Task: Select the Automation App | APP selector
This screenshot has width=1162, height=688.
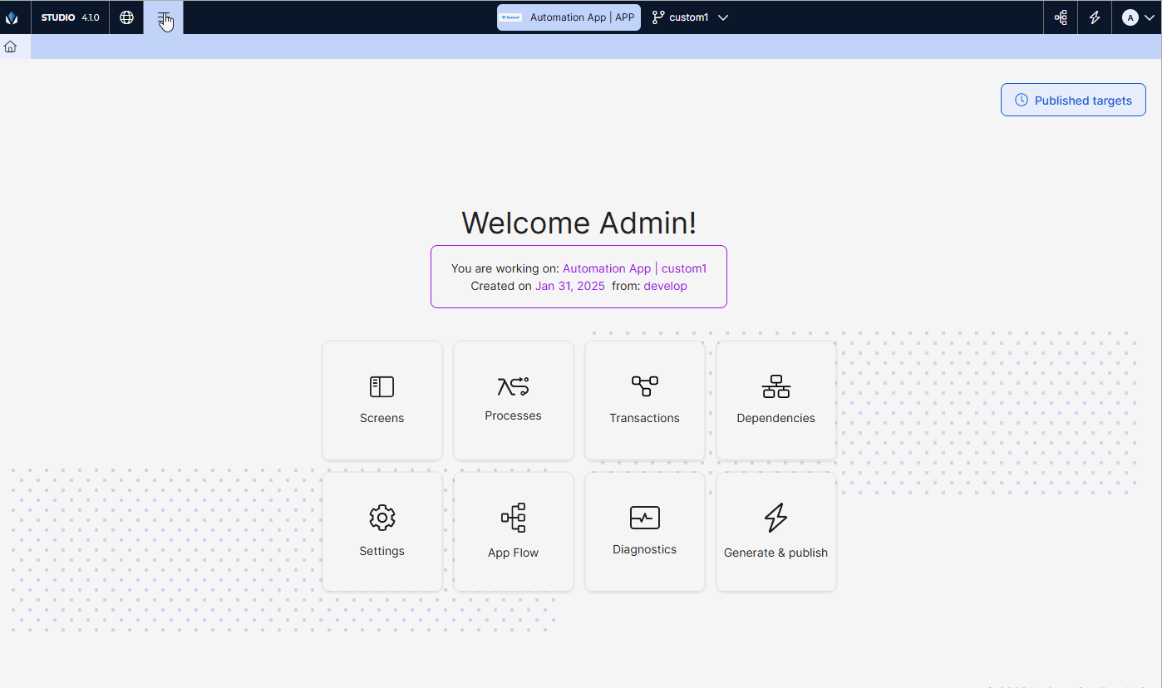Action: click(569, 17)
